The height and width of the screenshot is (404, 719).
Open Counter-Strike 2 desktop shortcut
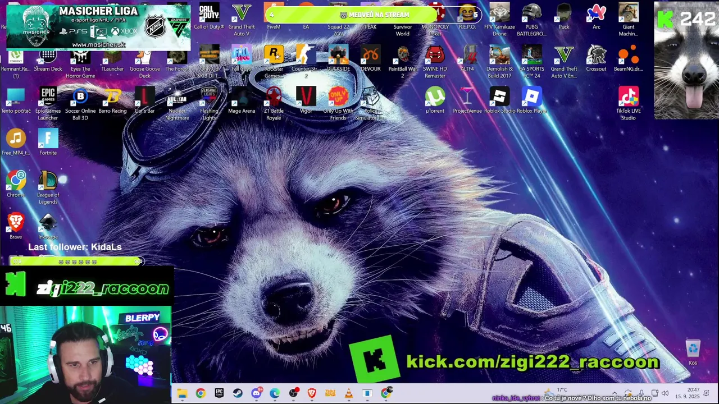click(x=306, y=62)
